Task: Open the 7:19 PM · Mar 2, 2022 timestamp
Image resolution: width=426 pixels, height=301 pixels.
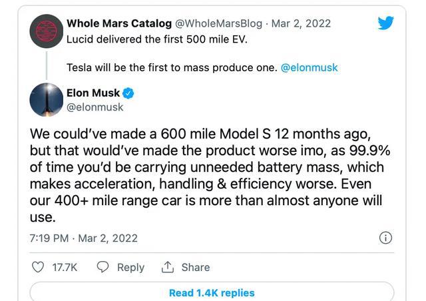Action: point(84,238)
